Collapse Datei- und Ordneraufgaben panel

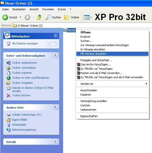point(55,55)
